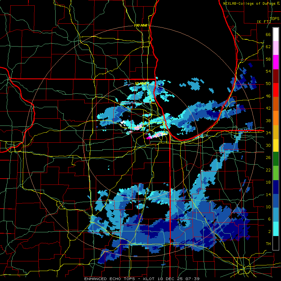
Task: Click the legend value 14
Action: click(268, 195)
